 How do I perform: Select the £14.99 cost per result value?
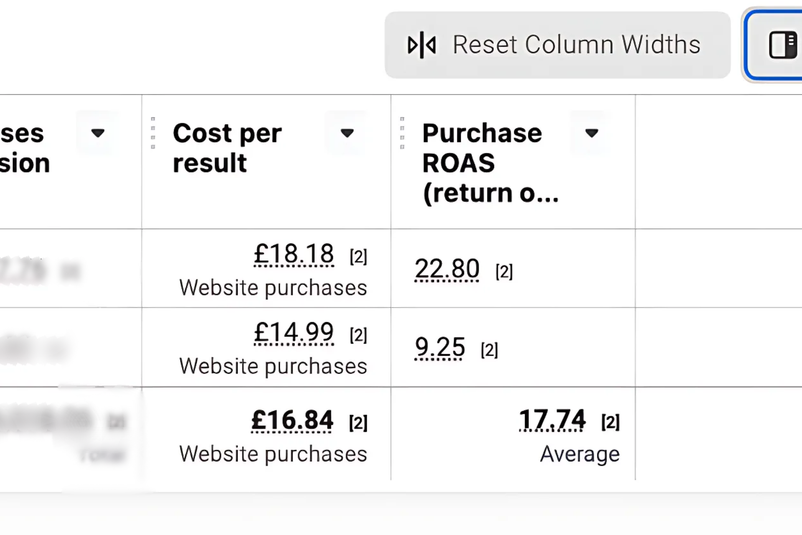(x=294, y=332)
